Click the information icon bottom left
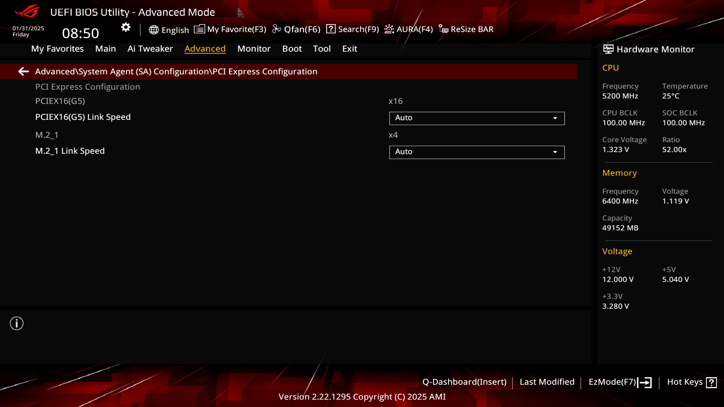 click(16, 323)
